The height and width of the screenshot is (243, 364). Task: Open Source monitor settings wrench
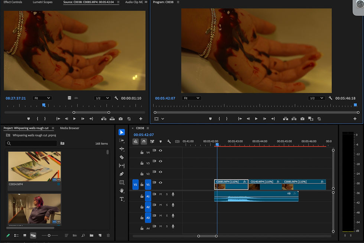116,98
